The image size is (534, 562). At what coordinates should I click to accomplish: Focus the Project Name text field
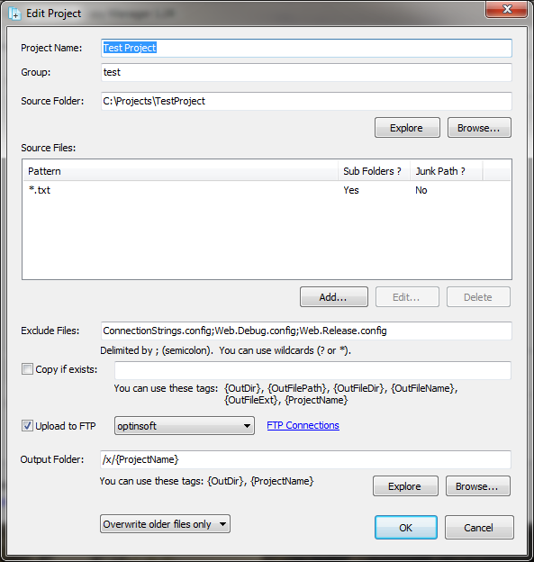point(306,48)
